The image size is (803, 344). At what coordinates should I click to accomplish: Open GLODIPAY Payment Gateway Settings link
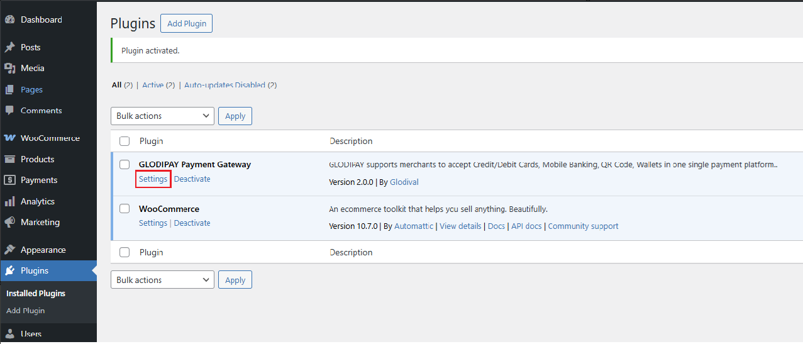[x=153, y=179]
